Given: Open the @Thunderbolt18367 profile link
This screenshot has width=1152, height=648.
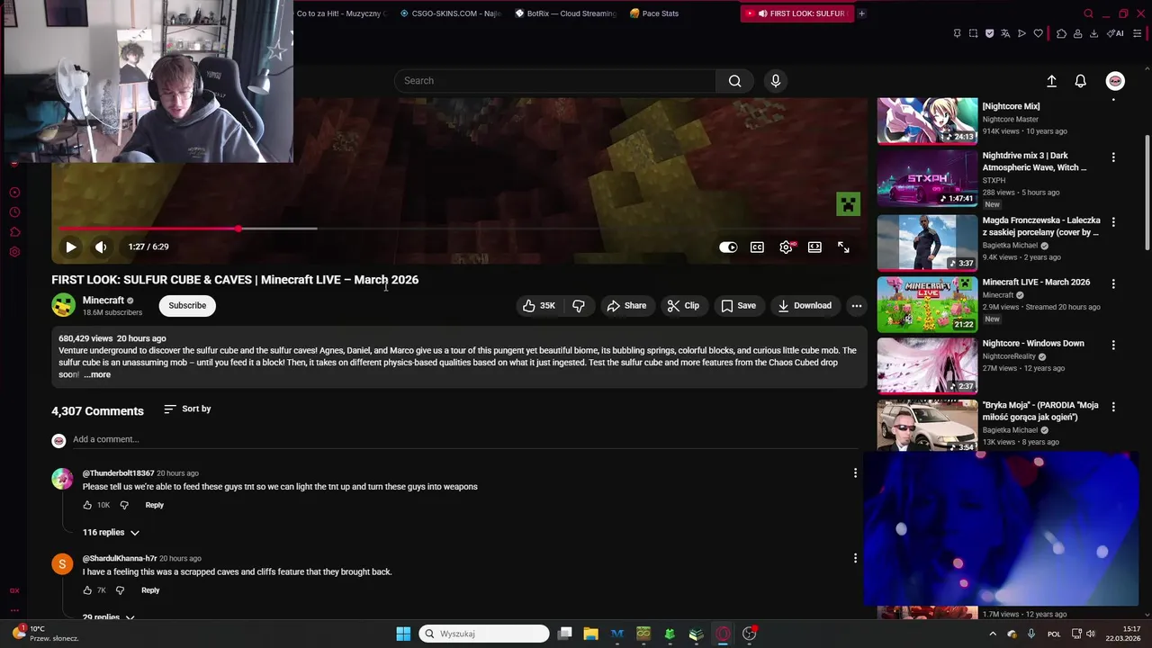Looking at the screenshot, I should (118, 473).
